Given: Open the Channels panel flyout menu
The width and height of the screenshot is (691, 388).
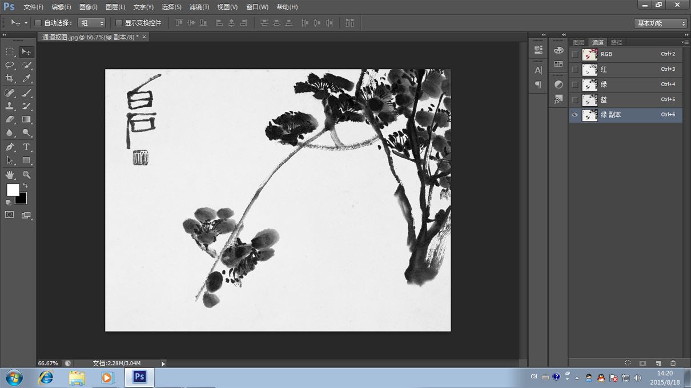Looking at the screenshot, I should 685,42.
